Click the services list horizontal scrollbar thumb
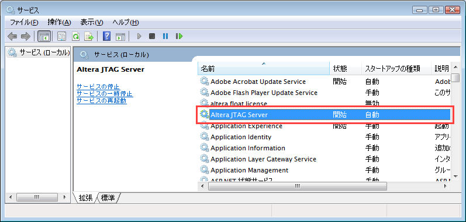This screenshot has height=222, width=466. [x=298, y=186]
